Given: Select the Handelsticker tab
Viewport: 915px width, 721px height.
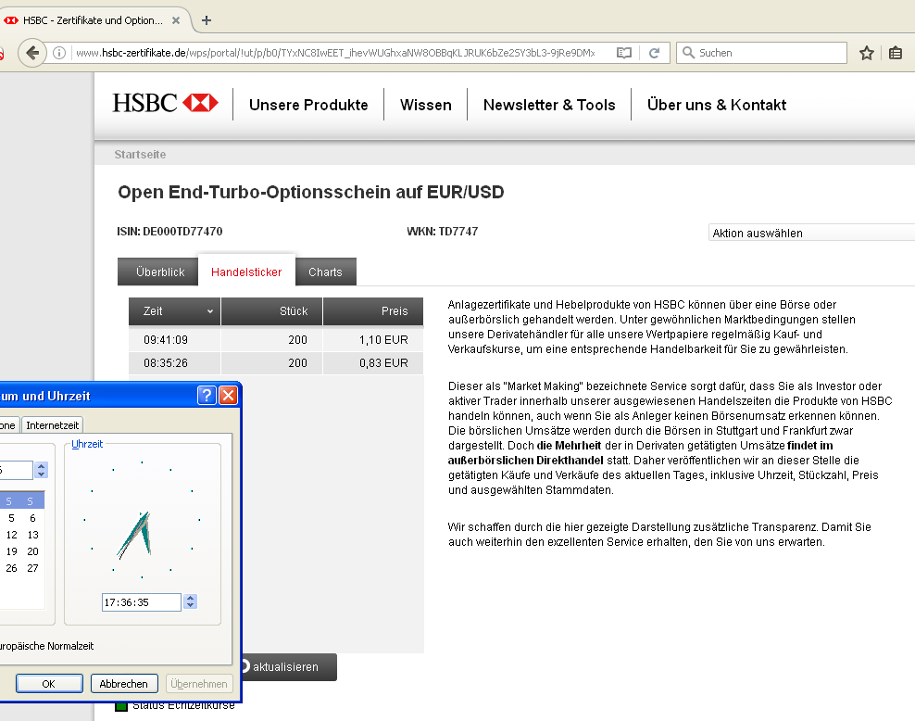Looking at the screenshot, I should (x=246, y=272).
